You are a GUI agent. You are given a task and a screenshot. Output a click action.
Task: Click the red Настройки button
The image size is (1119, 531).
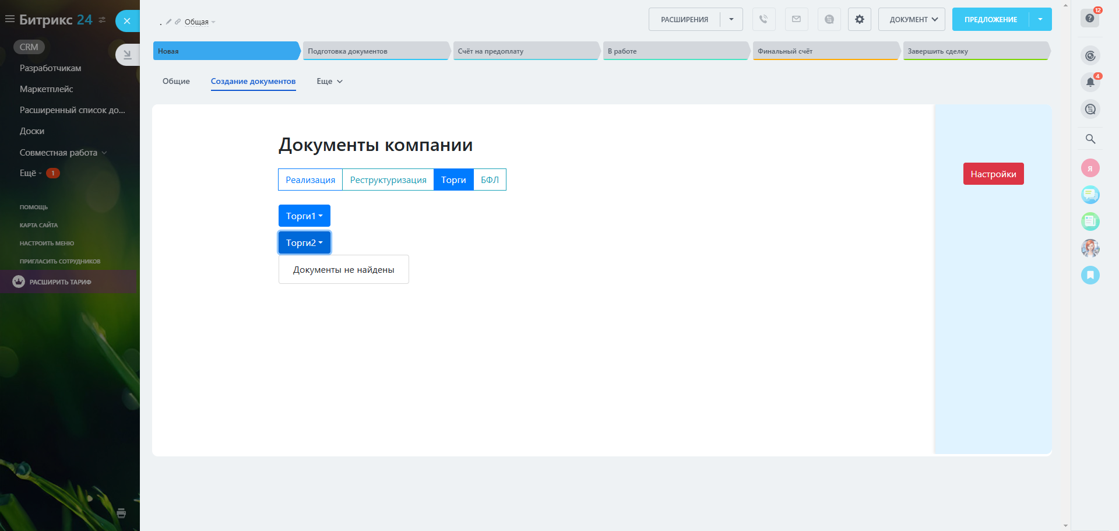(993, 174)
